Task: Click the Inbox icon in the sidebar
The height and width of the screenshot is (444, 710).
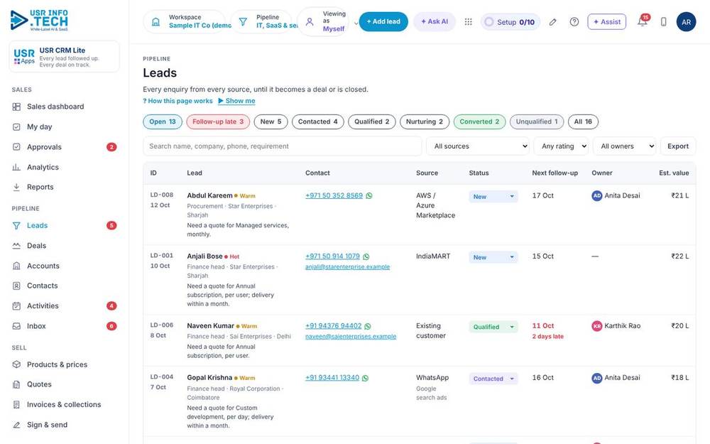Action: point(16,326)
